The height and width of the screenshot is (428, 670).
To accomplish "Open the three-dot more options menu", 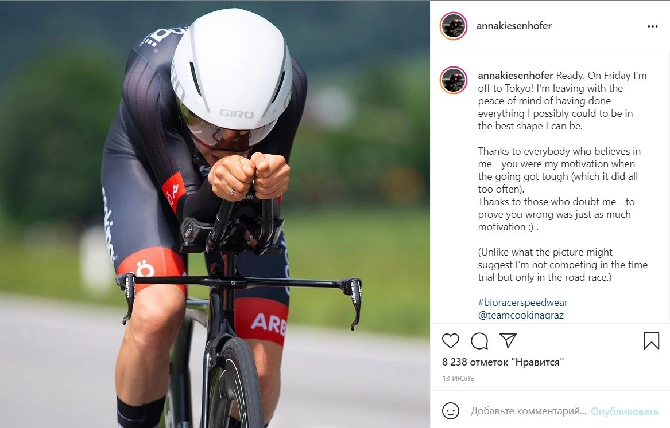I will (x=652, y=26).
